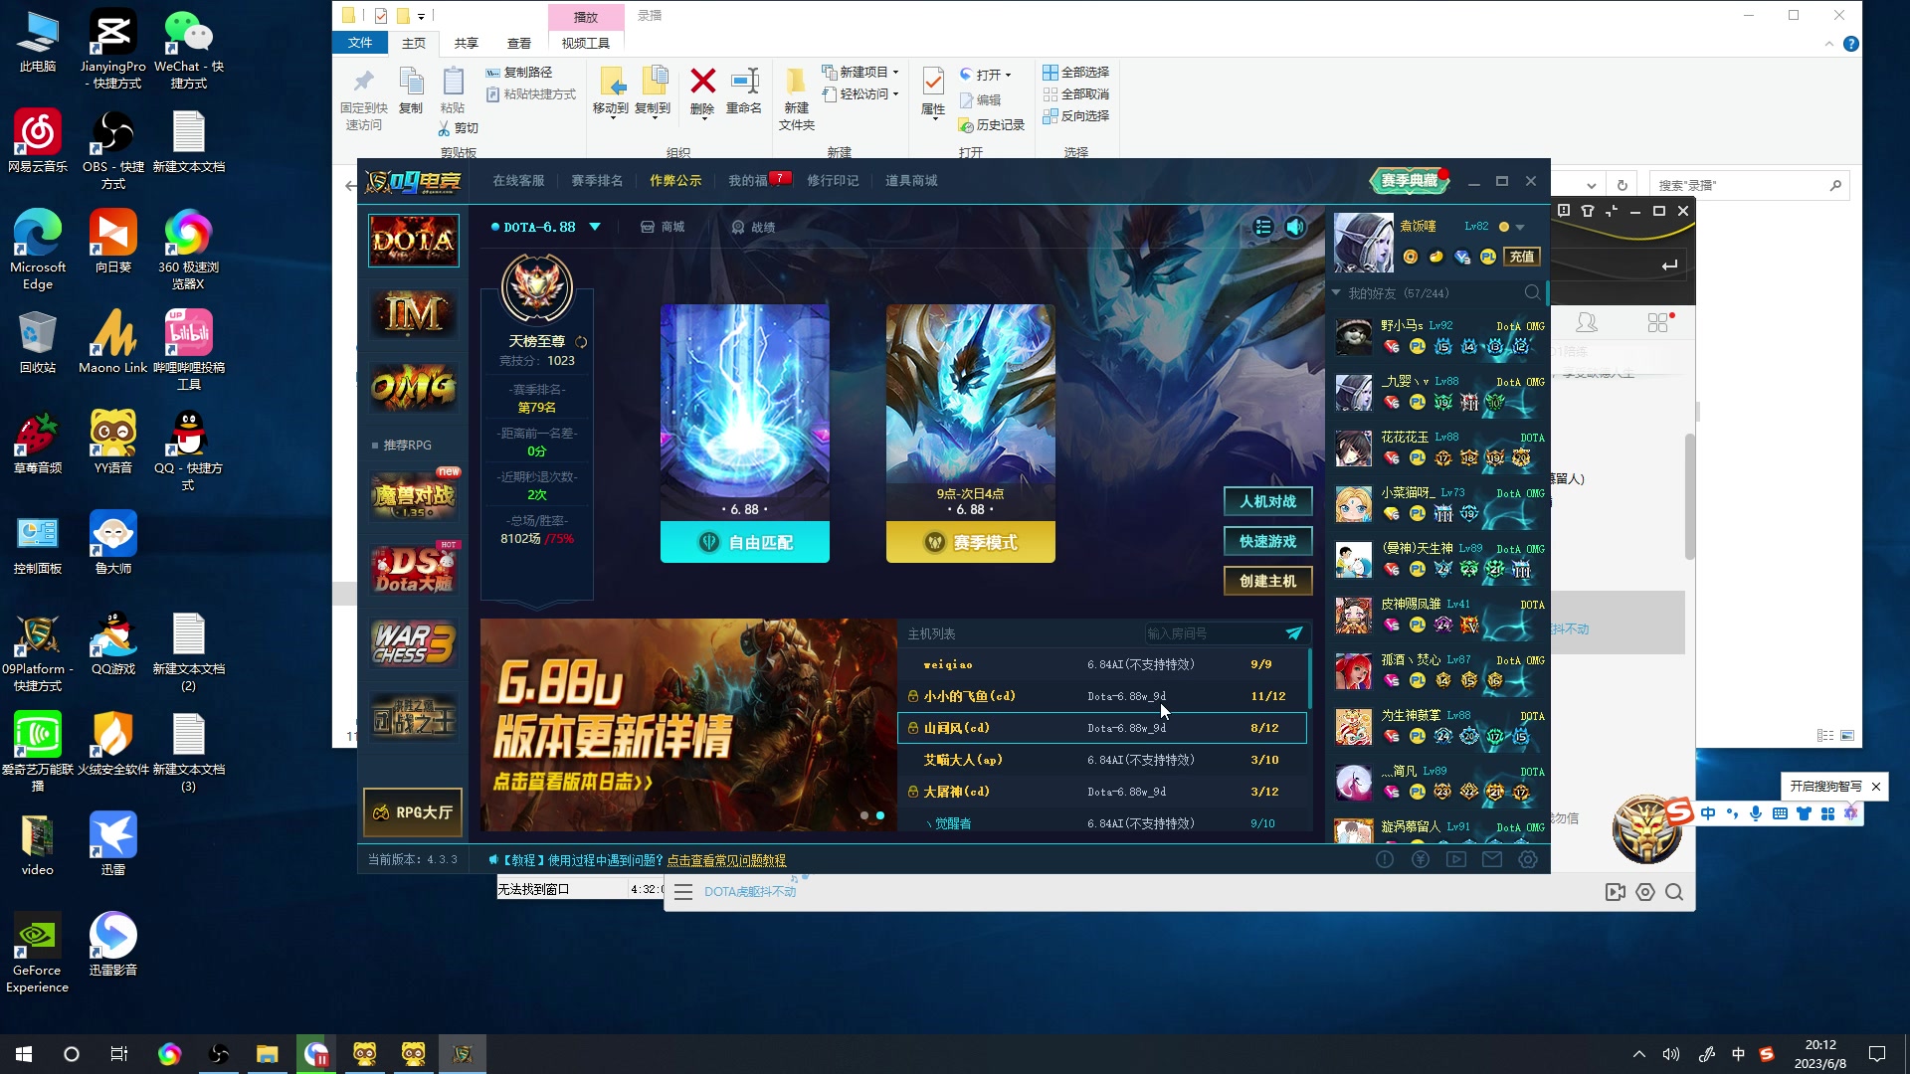Open friend search magnifier in friends panel

pos(1532,292)
